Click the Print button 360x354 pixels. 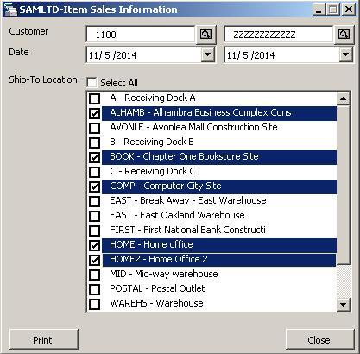[x=44, y=340]
